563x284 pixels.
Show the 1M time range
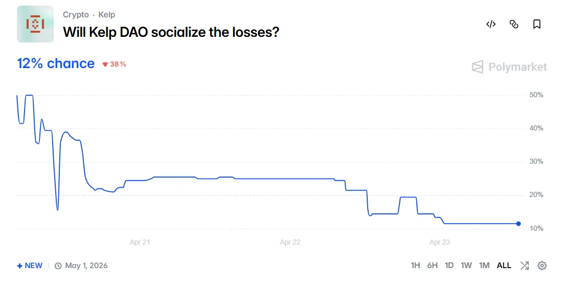click(x=484, y=266)
